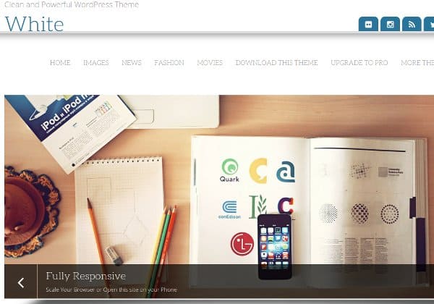Click the Fully Responsive slide title
The height and width of the screenshot is (304, 434).
(x=86, y=276)
